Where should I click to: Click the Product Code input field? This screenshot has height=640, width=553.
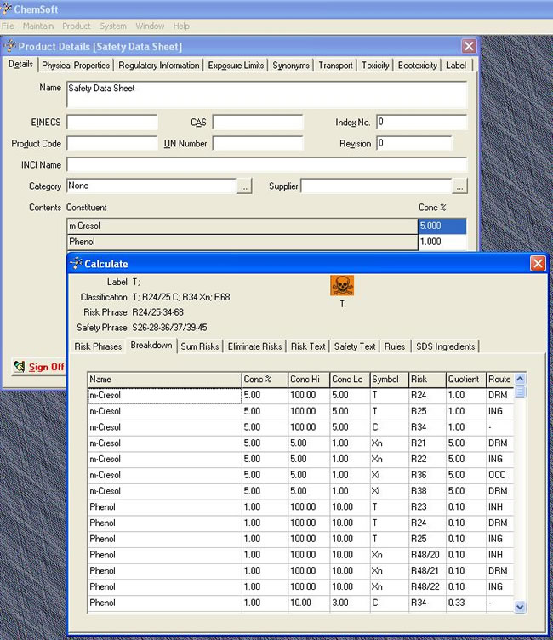[x=111, y=143]
